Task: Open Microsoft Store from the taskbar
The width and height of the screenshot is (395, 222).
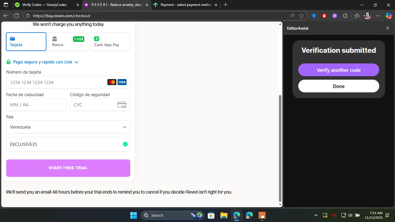Action: pyautogui.click(x=211, y=215)
